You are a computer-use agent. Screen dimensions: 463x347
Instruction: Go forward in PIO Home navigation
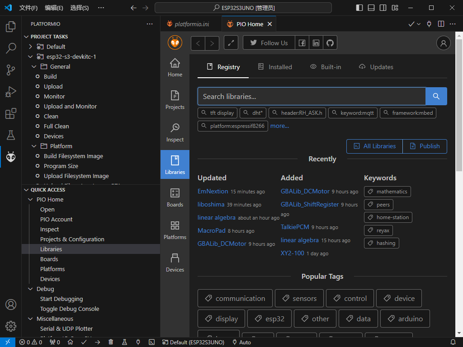[212, 43]
